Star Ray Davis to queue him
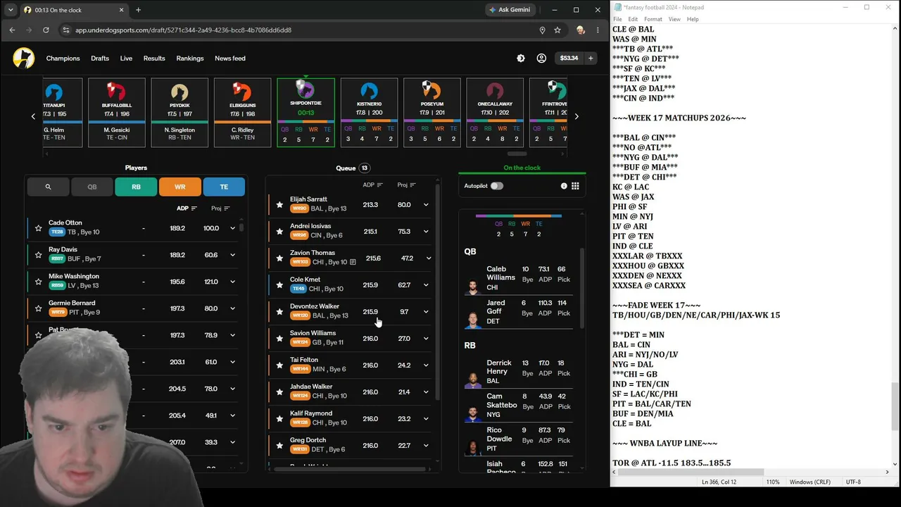901x507 pixels. pyautogui.click(x=39, y=255)
